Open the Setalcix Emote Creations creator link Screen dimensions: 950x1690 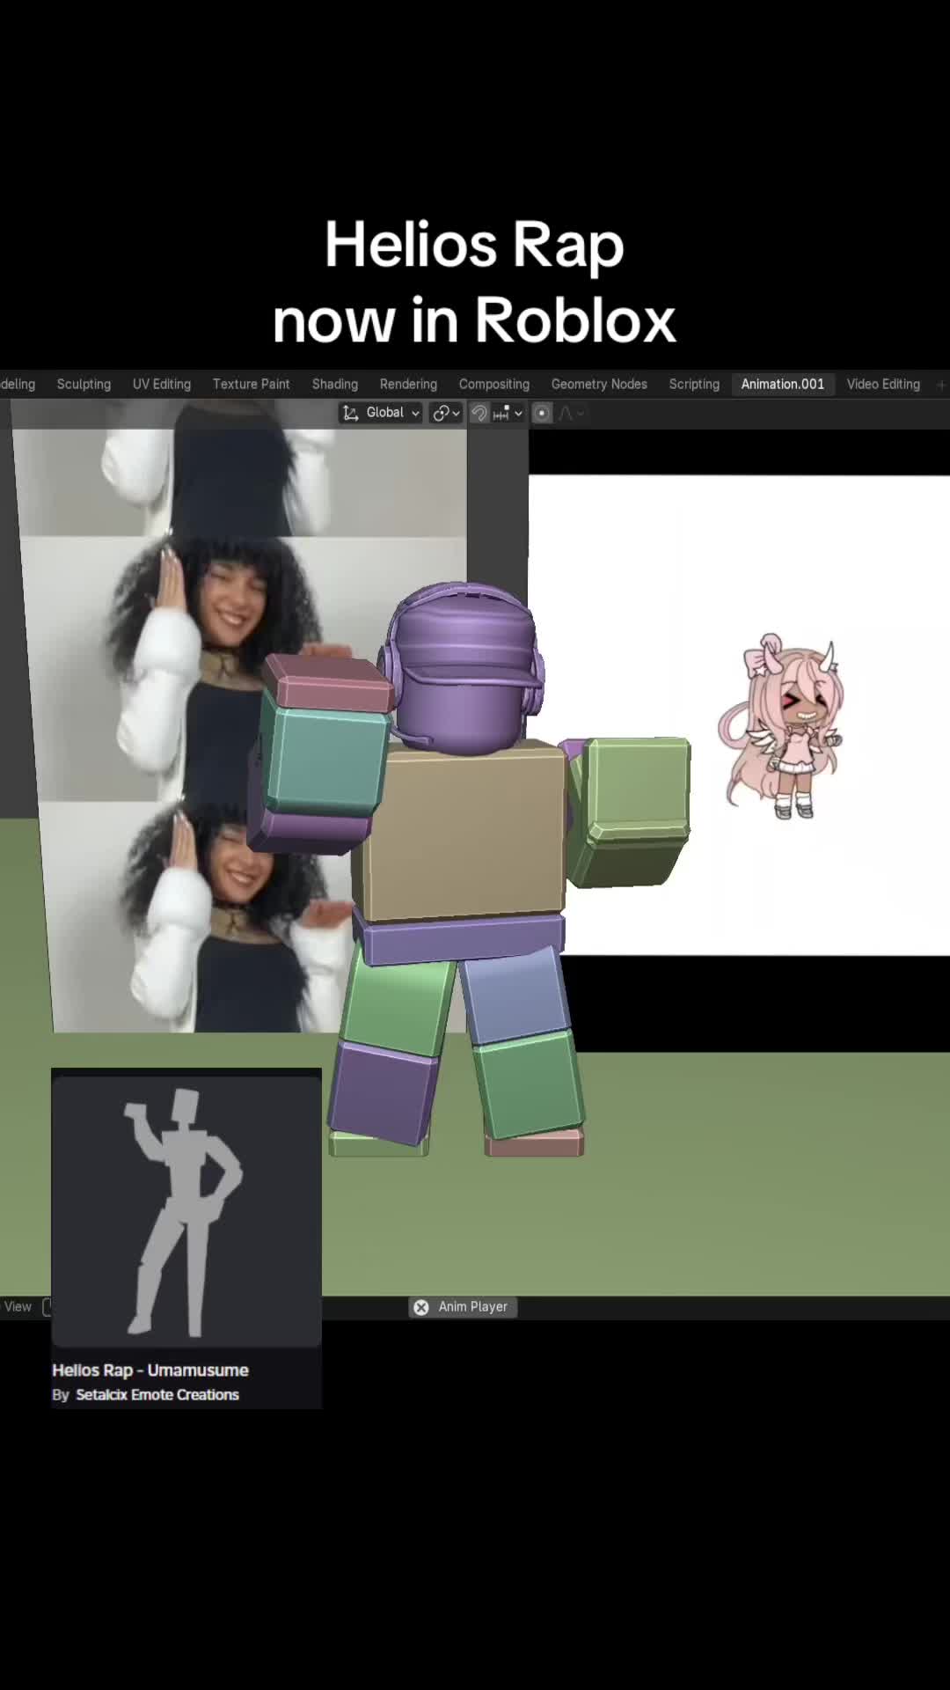point(157,1395)
